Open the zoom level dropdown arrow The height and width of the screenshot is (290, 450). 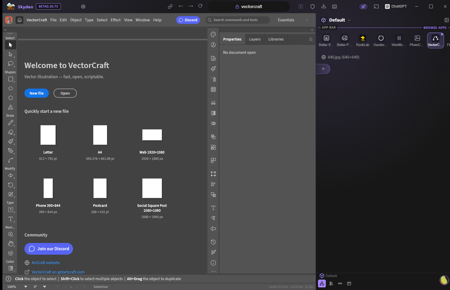tap(26, 287)
